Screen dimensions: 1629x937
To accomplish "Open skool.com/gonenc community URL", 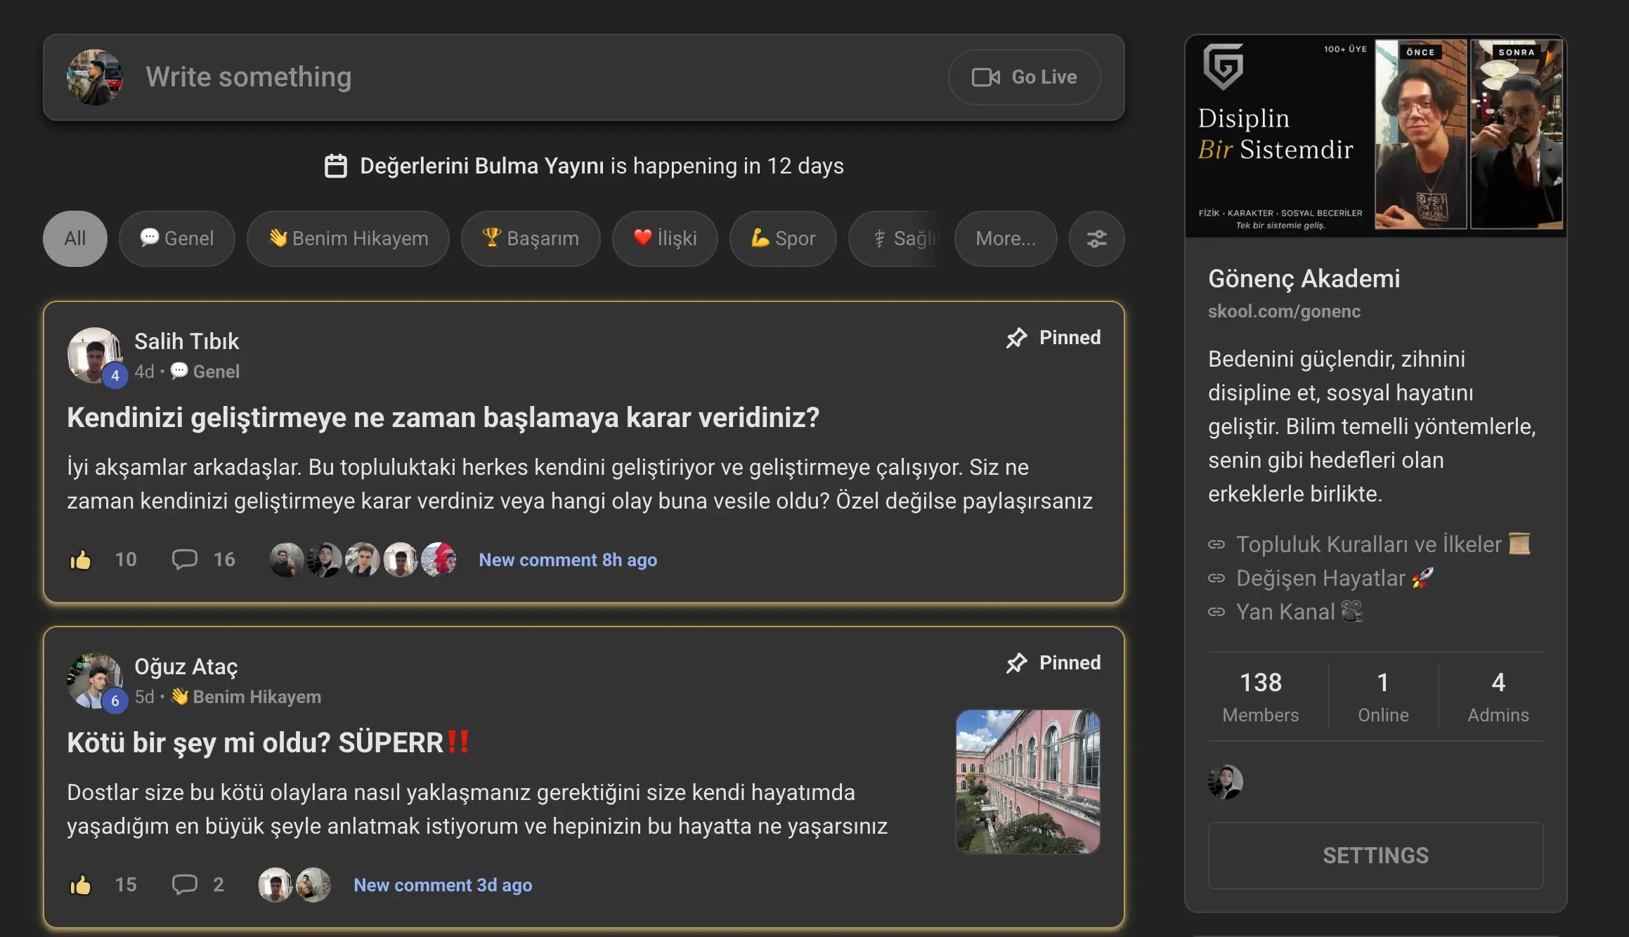I will [1284, 311].
